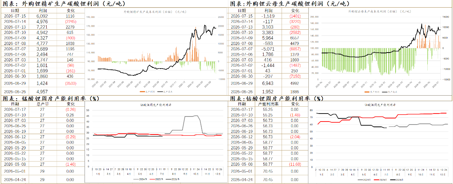Click the red value (0.29)
Screen dimensions: 453x184
tap(70, 136)
